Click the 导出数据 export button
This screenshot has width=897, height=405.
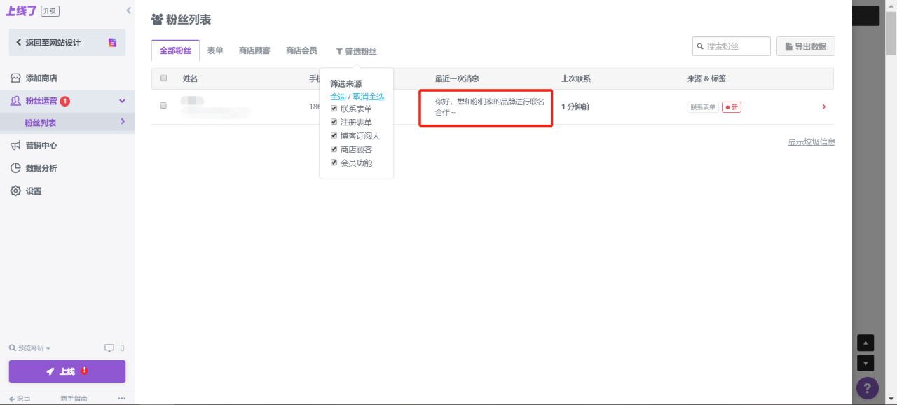(x=805, y=46)
